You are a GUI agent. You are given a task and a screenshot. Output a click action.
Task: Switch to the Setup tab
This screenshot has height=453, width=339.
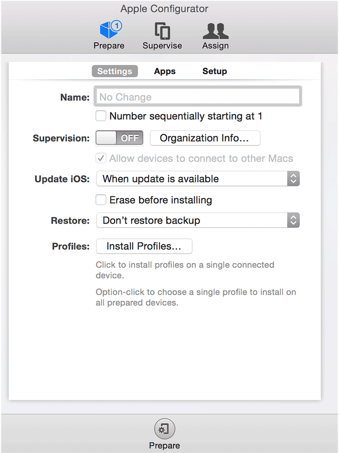215,71
